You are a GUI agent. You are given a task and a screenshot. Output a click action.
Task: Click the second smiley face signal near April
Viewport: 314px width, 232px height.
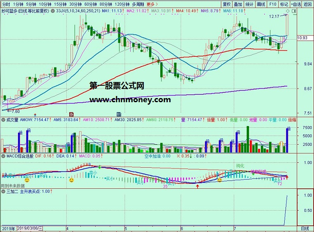coord(71,180)
